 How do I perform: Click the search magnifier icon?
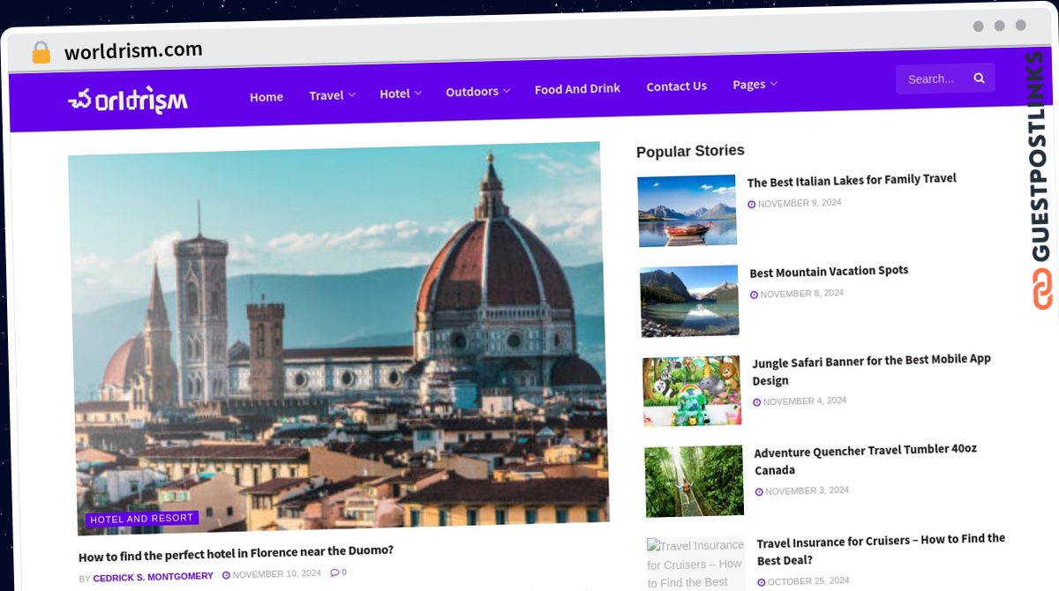(979, 78)
